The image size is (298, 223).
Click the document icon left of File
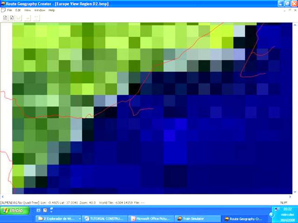pos(3,10)
